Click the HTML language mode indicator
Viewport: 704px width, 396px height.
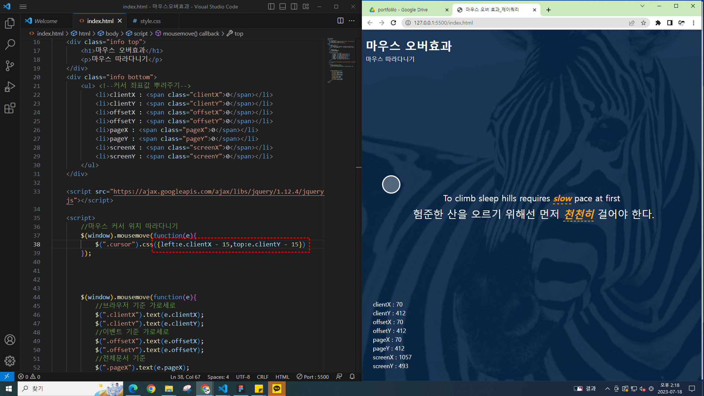(282, 377)
